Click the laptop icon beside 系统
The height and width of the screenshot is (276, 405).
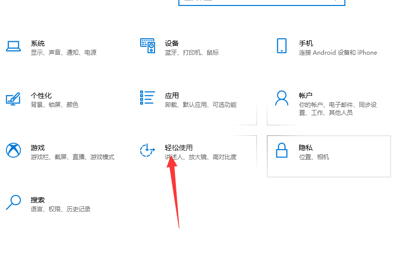[13, 47]
